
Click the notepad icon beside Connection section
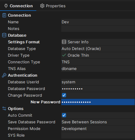click(4, 15)
